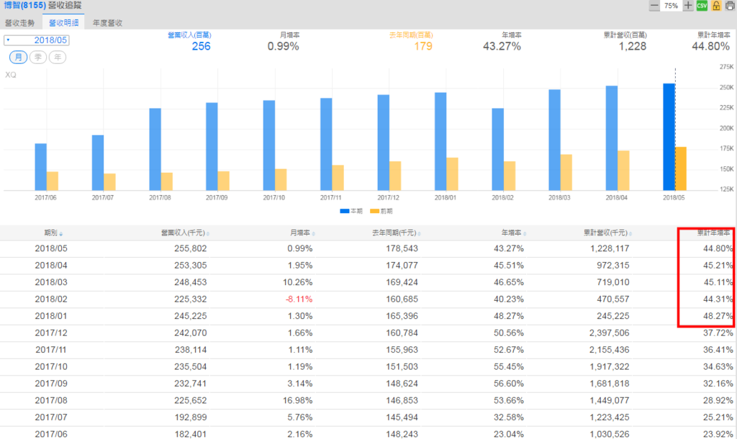Click the 2018/03 label on chart axis
The height and width of the screenshot is (439, 737).
[559, 198]
